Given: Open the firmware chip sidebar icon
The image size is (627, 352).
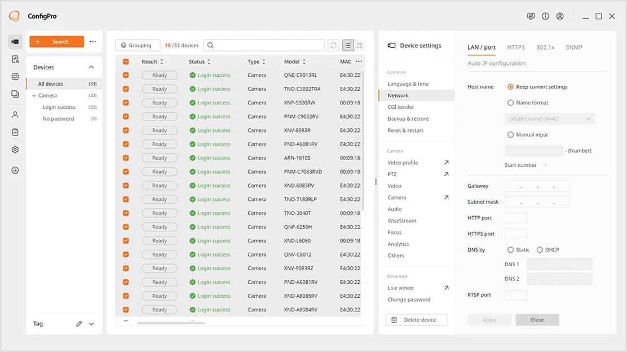Looking at the screenshot, I should pos(15,76).
